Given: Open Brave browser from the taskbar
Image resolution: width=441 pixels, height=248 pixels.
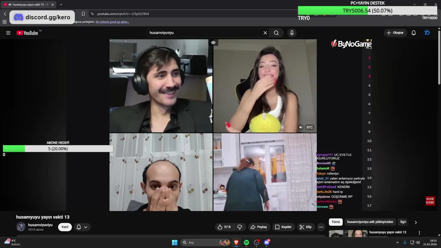Looking at the screenshot, I should 236,242.
